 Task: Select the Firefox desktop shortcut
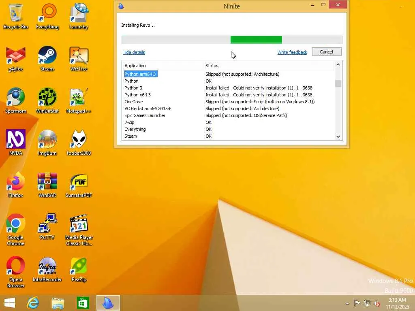(x=16, y=185)
